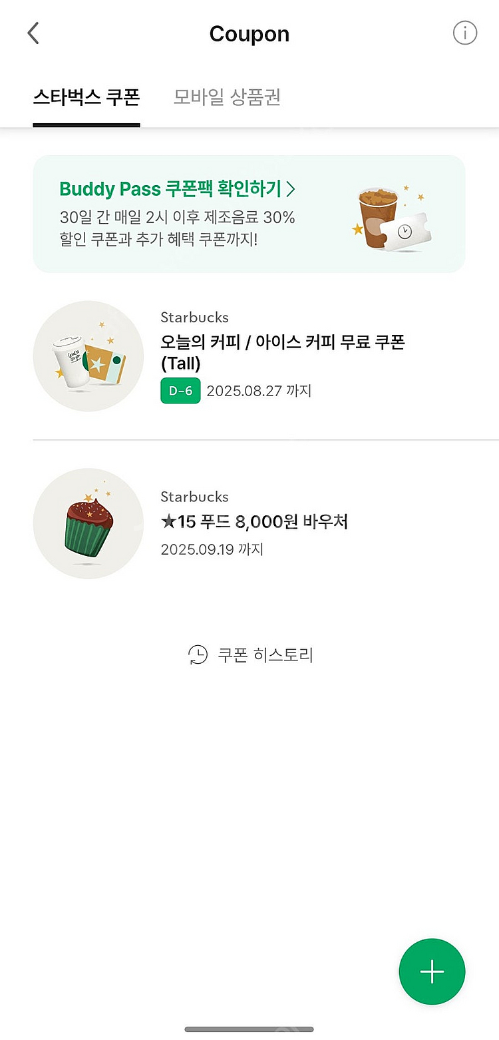Tap the green plus add button
This screenshot has height=1040, width=499.
click(432, 971)
